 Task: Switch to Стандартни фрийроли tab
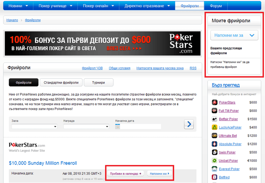coord(61,82)
